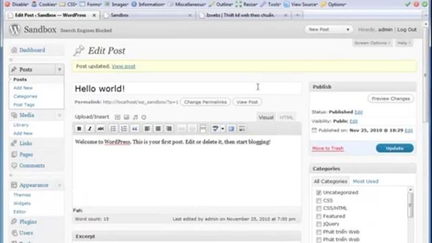Switch to the Sandbox browser tab
The width and height of the screenshot is (432, 243).
click(147, 15)
